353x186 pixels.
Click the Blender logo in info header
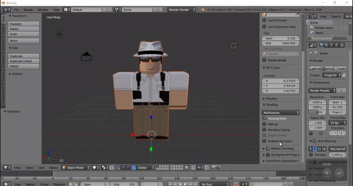pos(203,10)
